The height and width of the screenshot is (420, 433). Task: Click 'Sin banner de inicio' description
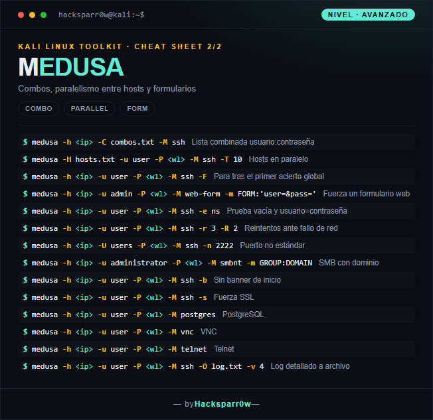pos(247,280)
